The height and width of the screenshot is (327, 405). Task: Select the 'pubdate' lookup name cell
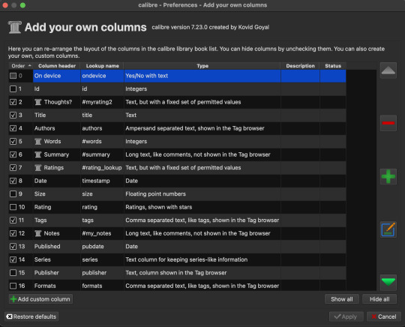pos(102,247)
